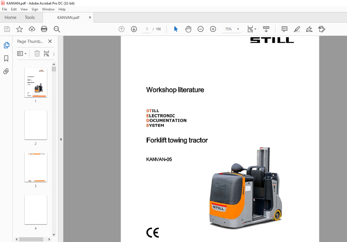Add the document to starred bookmarks
This screenshot has width=347, height=242.
19,29
